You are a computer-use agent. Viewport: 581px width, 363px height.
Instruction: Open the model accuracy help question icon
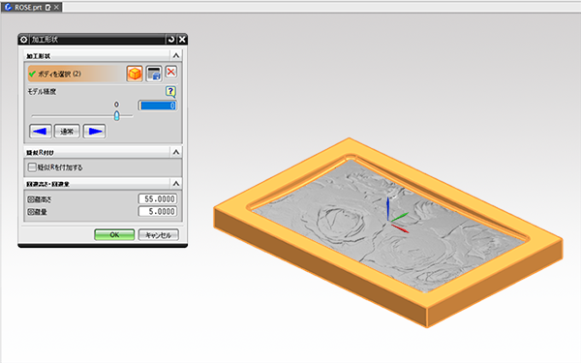170,92
